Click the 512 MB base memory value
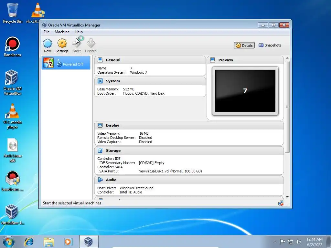Viewport: 331px width, 248px height. coord(129,89)
